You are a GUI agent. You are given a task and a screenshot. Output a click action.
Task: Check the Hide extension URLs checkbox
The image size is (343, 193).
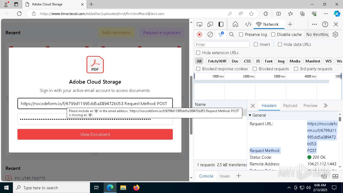[198, 53]
